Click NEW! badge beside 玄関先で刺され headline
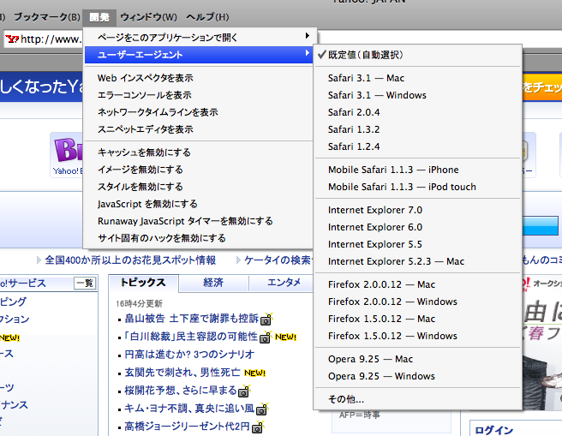The width and height of the screenshot is (562, 436). click(x=254, y=373)
